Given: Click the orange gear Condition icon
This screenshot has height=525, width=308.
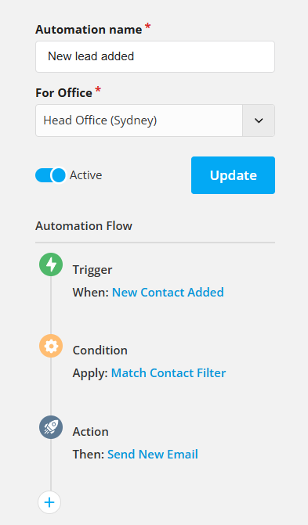Looking at the screenshot, I should point(51,346).
